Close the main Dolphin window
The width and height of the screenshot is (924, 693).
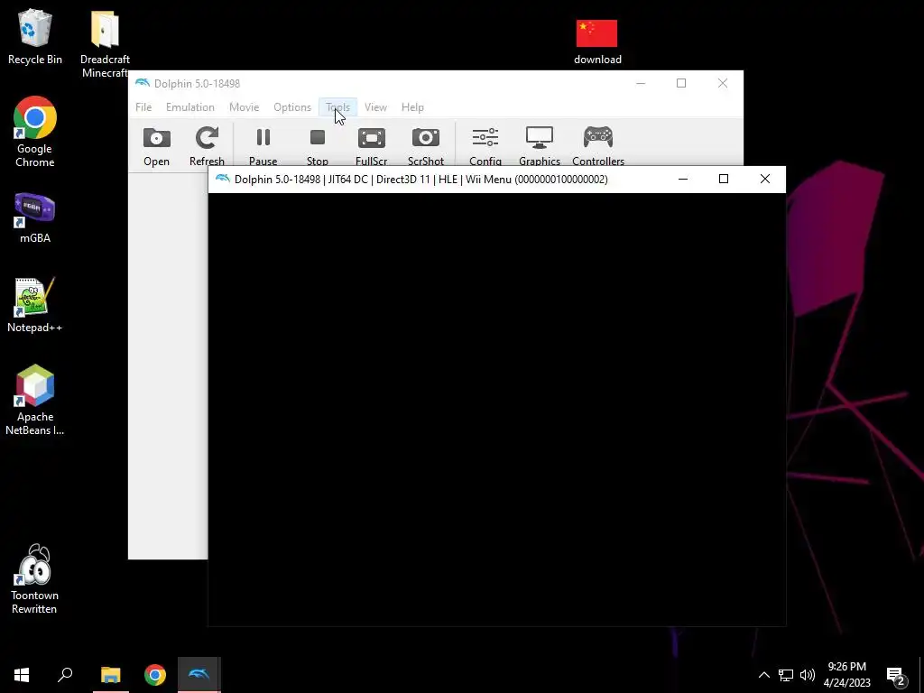[x=723, y=83]
